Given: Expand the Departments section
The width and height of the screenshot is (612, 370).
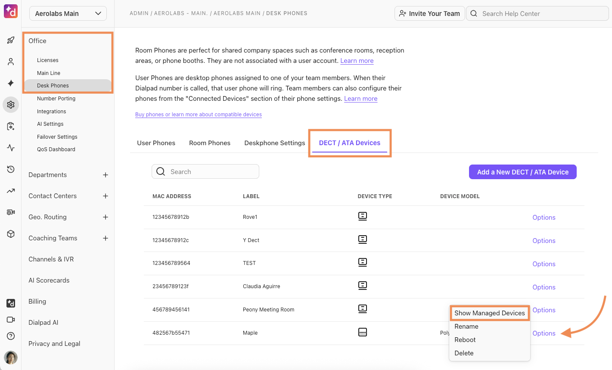Looking at the screenshot, I should [106, 175].
